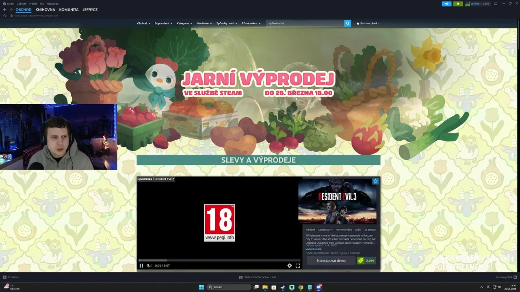The height and width of the screenshot is (292, 520).
Task: Click the green discount tag icon
Action: [x=361, y=260]
